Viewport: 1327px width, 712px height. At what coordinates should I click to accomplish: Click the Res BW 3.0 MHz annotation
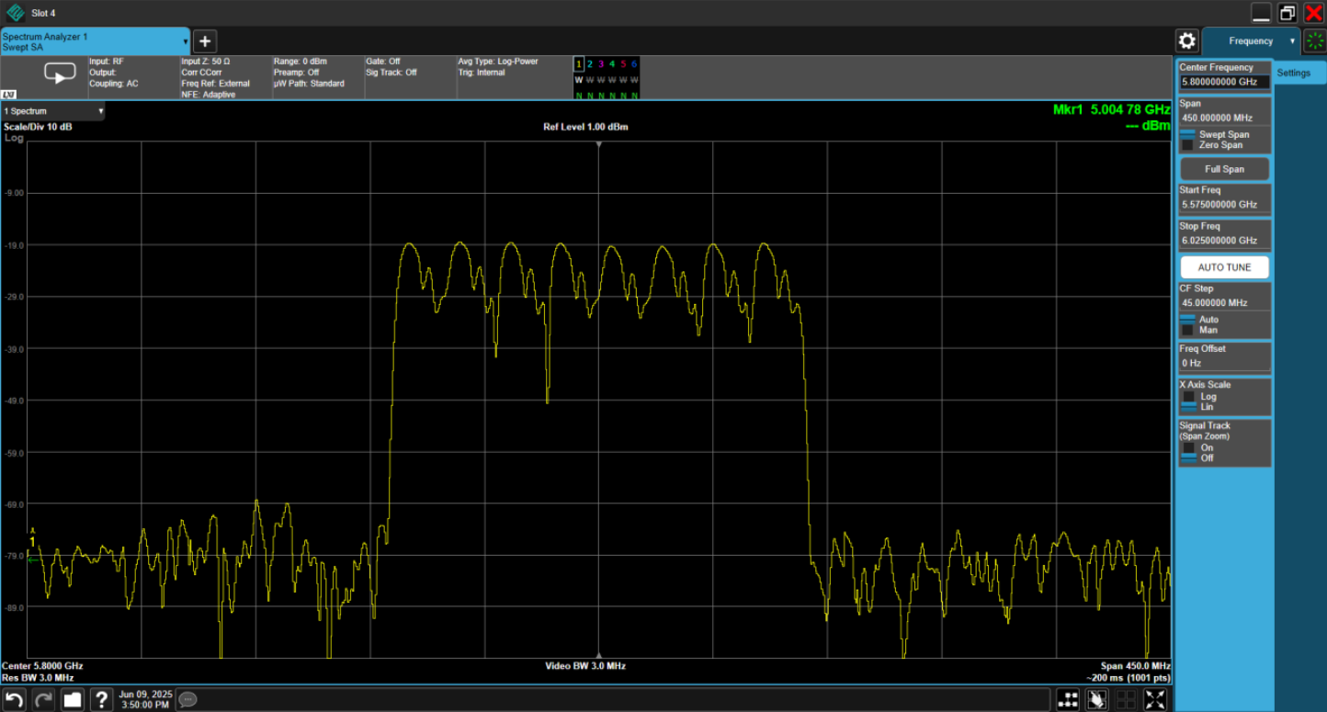[38, 678]
